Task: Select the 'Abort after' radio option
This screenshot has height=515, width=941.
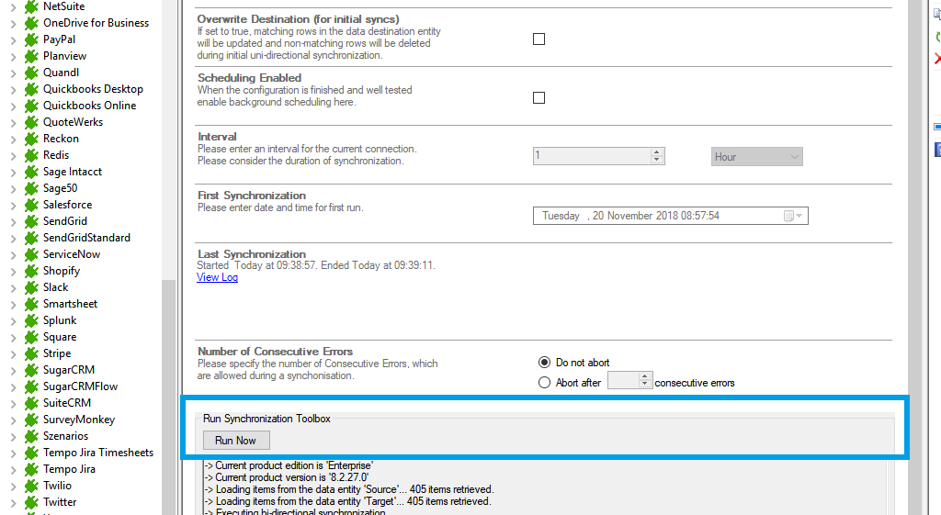Action: (x=545, y=383)
